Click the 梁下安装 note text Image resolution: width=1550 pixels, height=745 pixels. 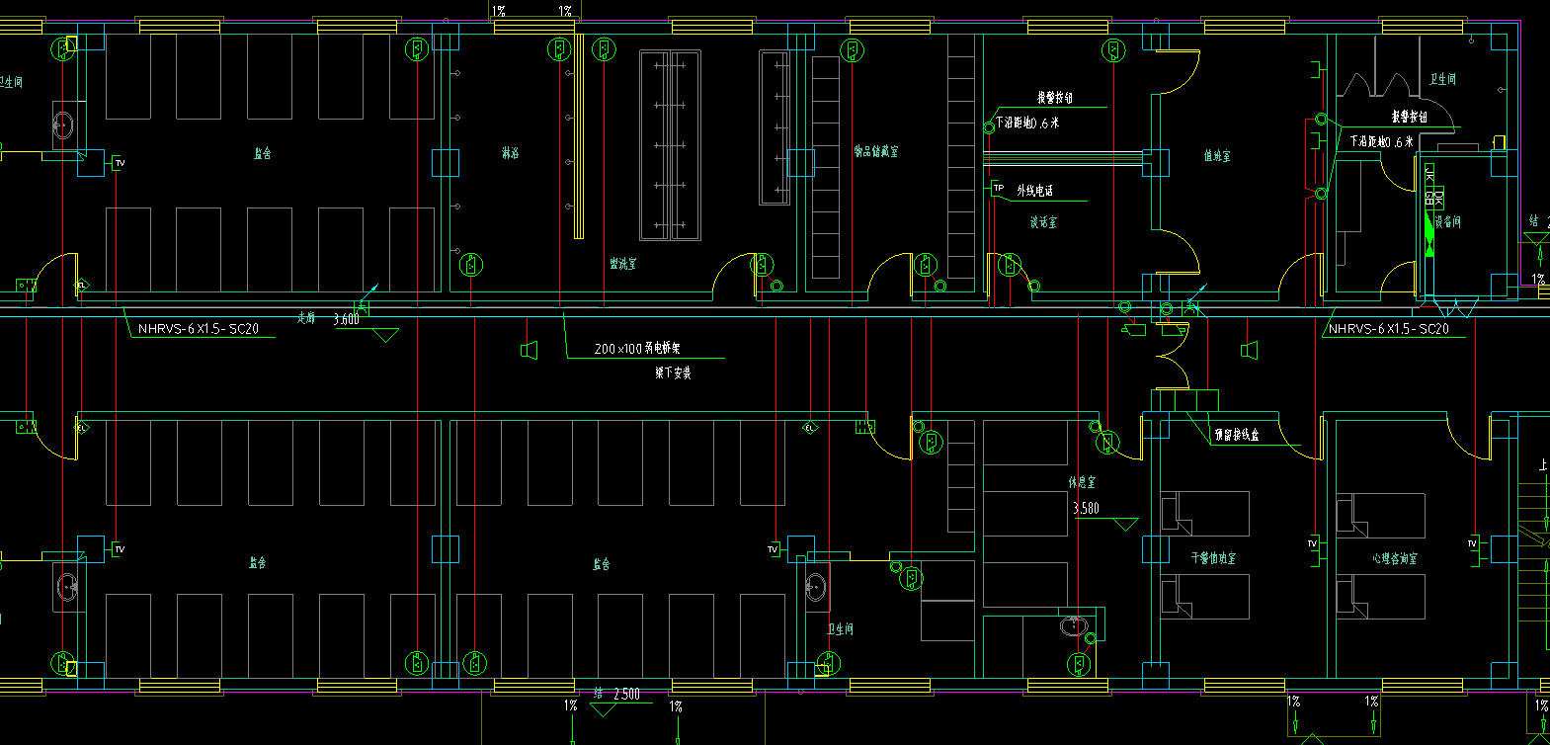(x=673, y=372)
